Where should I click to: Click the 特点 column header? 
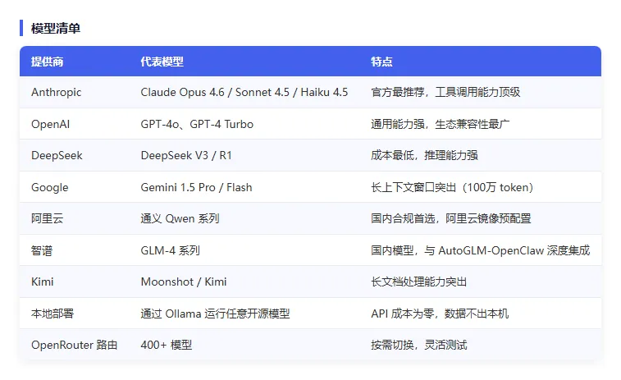coord(381,62)
